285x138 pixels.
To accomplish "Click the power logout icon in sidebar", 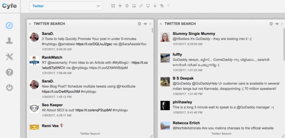I will click(x=9, y=88).
